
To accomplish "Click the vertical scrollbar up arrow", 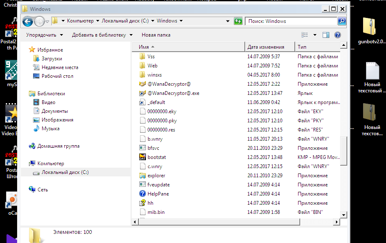I will tap(343, 45).
